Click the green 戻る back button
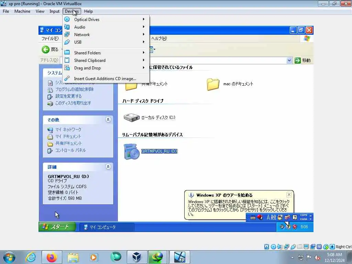This screenshot has height=264, width=352. click(x=50, y=49)
